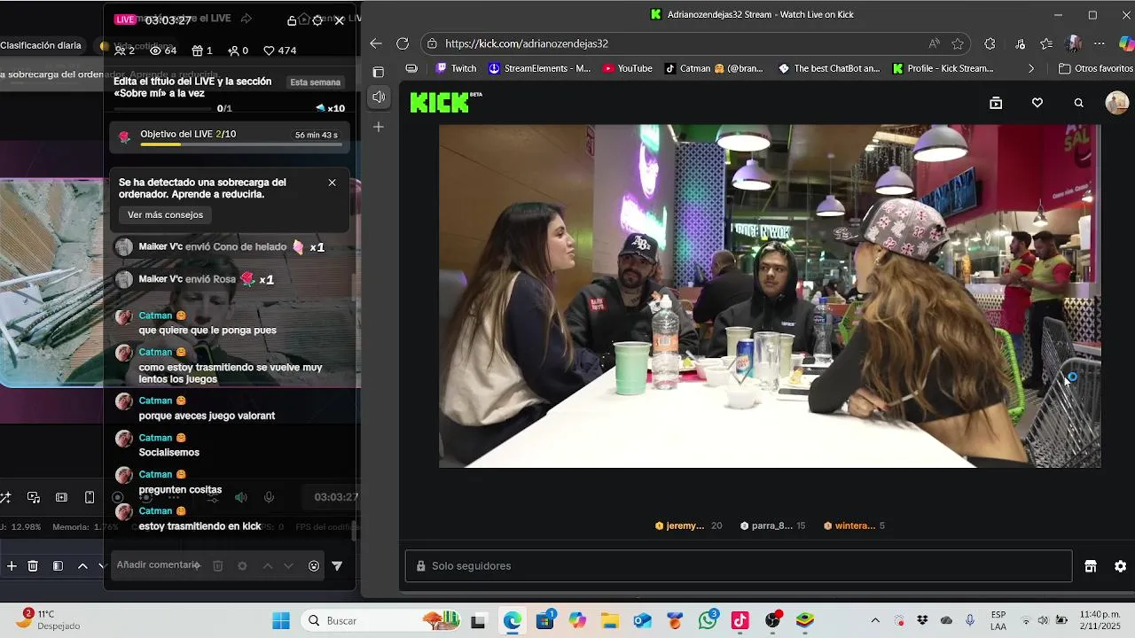Open Kick browse/clips icon in header
This screenshot has height=638, width=1135.
click(996, 103)
